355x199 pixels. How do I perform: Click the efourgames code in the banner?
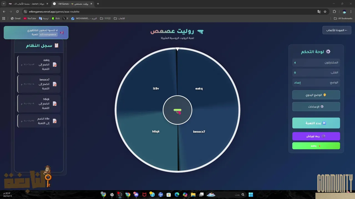point(48,35)
